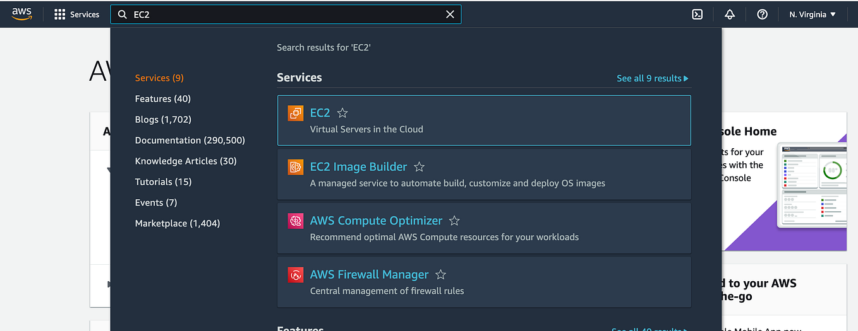
Task: Favorite EC2 with the star toggle
Action: tap(342, 113)
